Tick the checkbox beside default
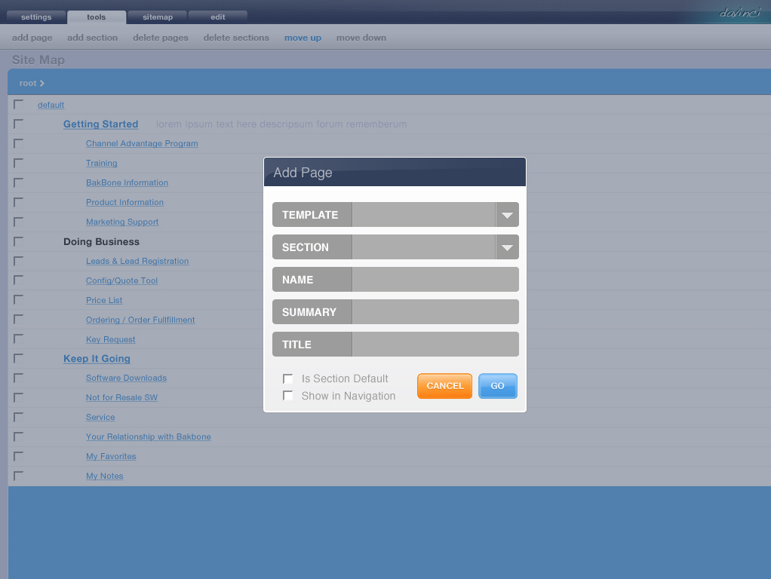 point(19,104)
